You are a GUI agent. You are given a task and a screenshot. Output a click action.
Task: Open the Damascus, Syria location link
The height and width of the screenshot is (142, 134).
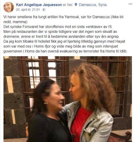point(93,5)
